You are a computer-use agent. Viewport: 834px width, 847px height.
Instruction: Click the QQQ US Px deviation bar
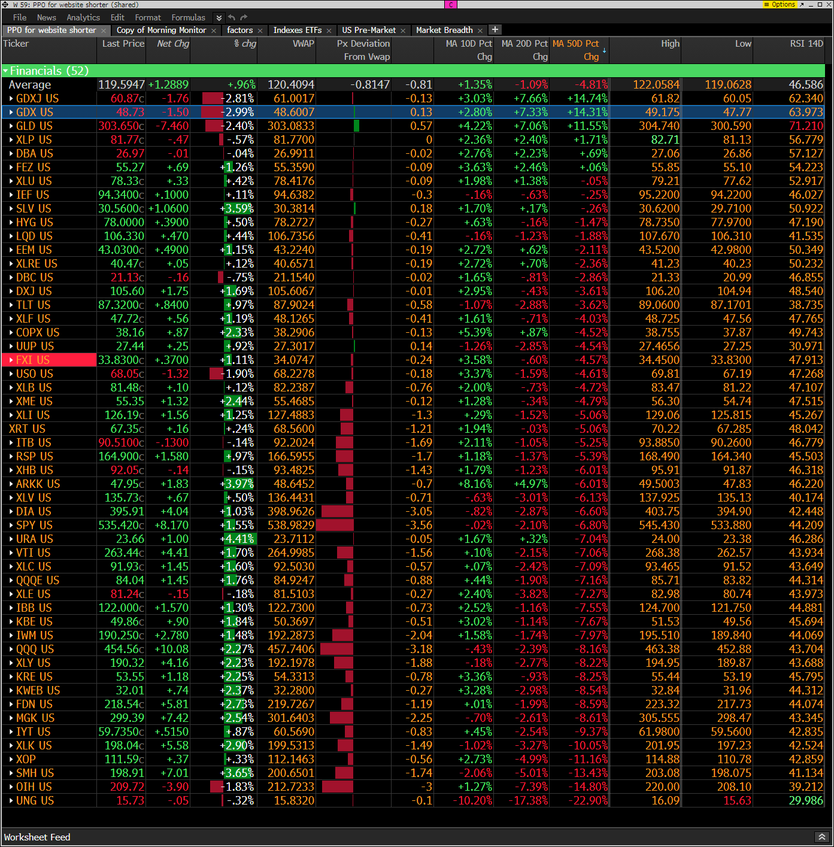coord(336,649)
